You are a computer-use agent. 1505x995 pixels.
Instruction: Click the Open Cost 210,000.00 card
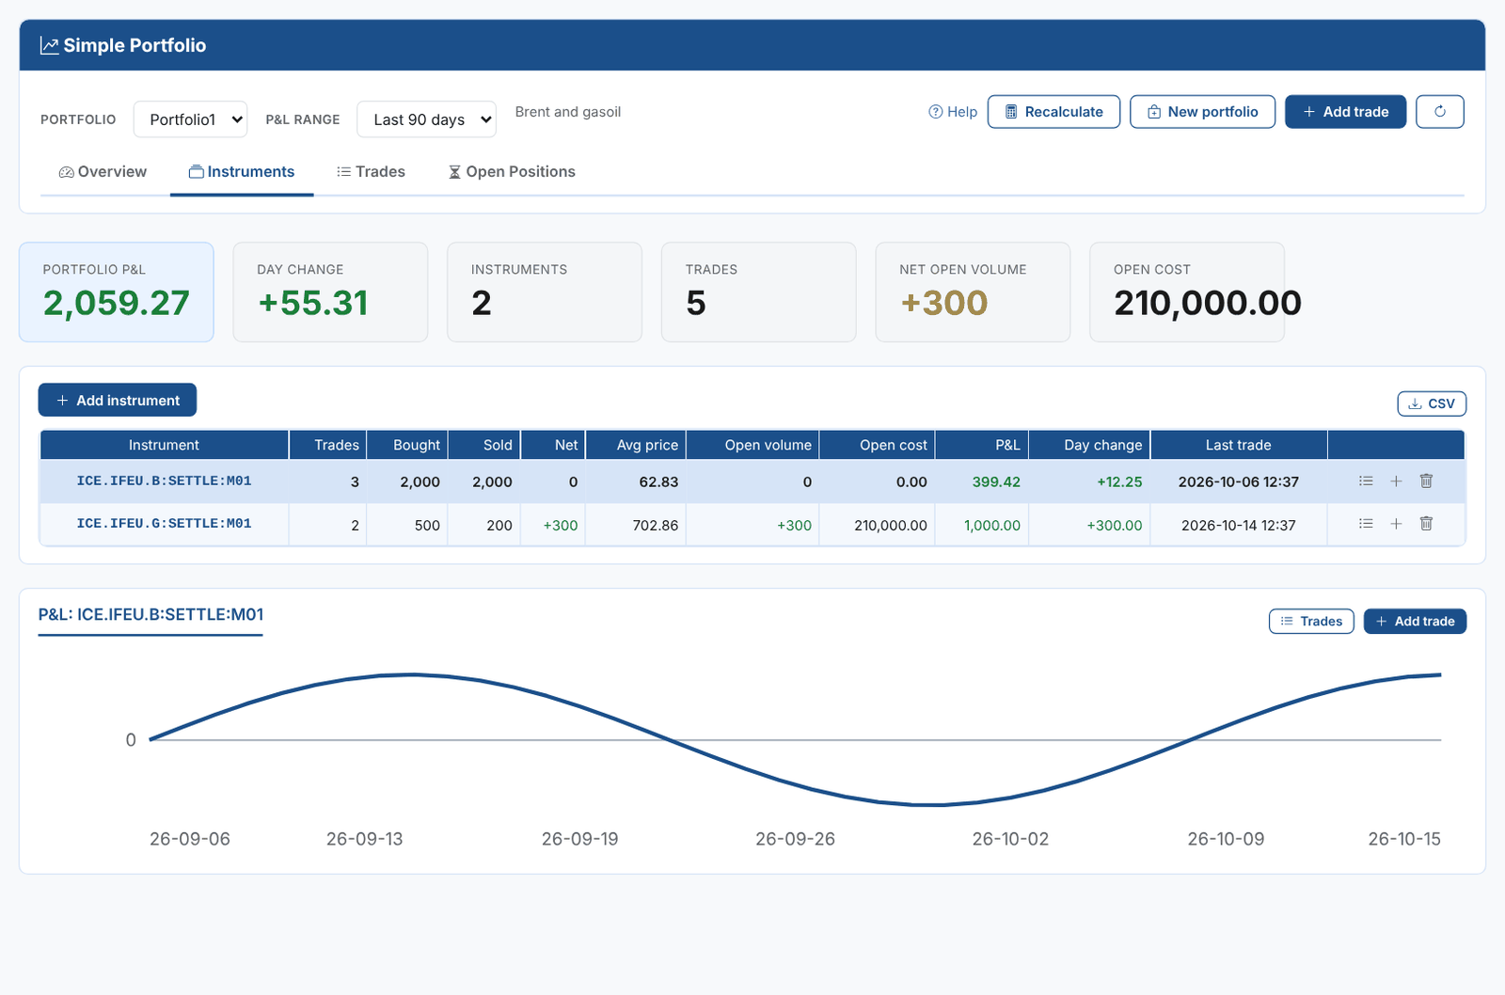[x=1187, y=292]
